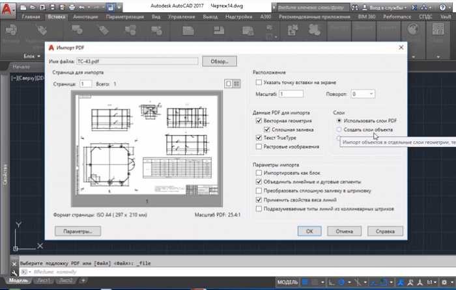Screen dimensions: 456x290
Task: Click the A360 triangle icon in title bar
Action: pyautogui.click(x=424, y=8)
